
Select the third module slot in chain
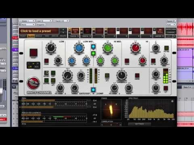pos(99,31)
